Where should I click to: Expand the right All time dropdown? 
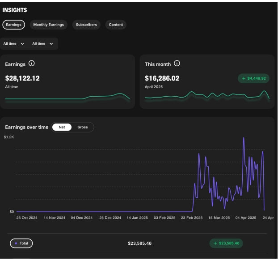pos(51,44)
